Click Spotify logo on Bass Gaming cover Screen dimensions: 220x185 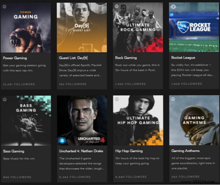point(4,100)
